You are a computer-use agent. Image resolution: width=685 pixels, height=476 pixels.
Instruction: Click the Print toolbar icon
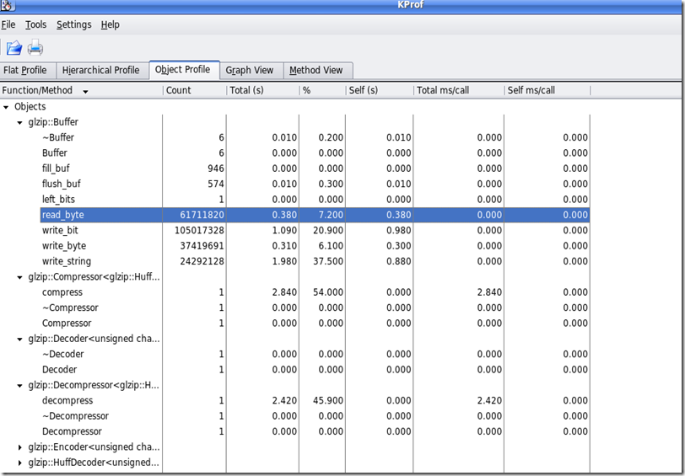(35, 48)
